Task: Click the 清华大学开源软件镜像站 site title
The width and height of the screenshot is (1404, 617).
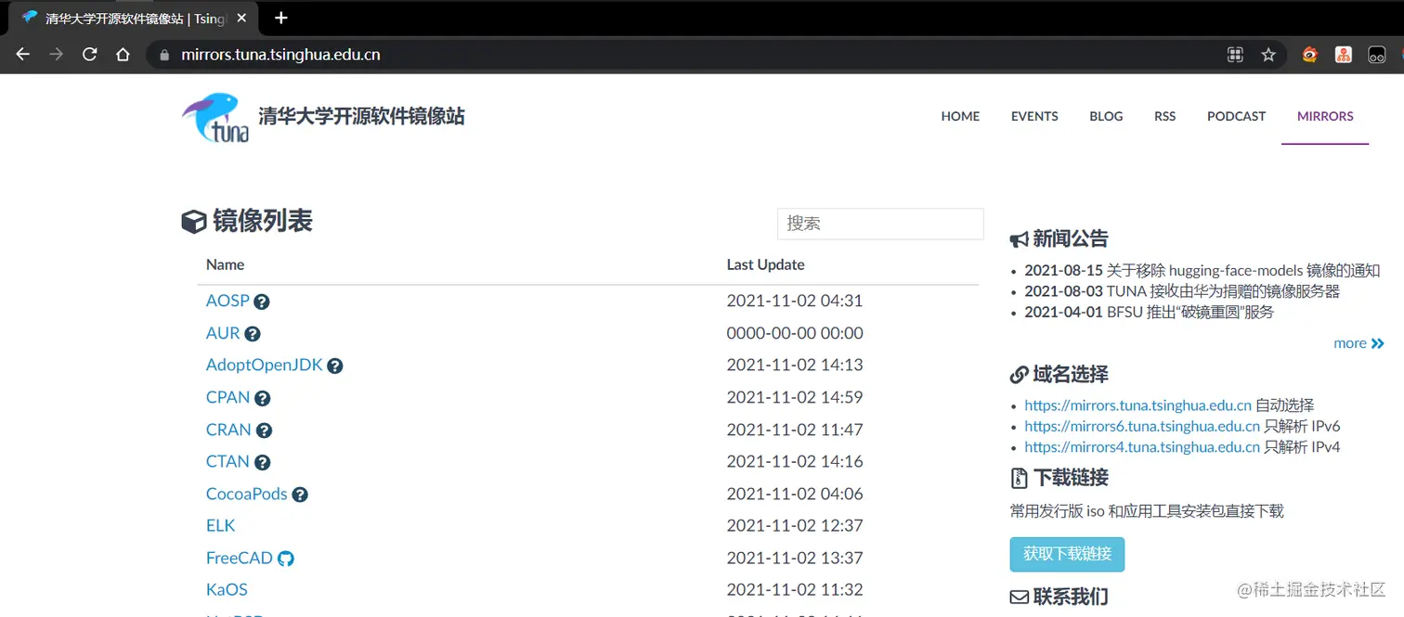Action: (x=361, y=116)
